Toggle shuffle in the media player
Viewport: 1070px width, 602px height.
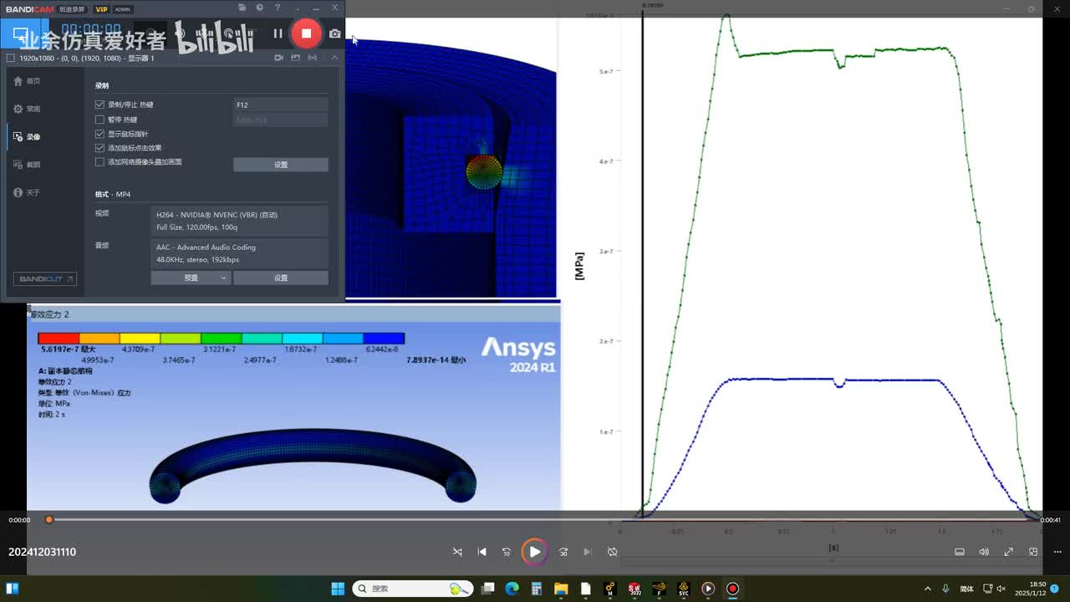[x=457, y=552]
